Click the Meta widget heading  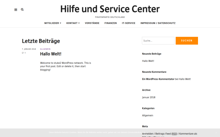(145, 126)
